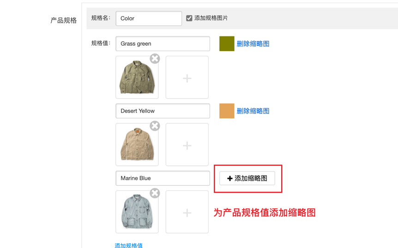Add another image for Grass green

point(187,78)
